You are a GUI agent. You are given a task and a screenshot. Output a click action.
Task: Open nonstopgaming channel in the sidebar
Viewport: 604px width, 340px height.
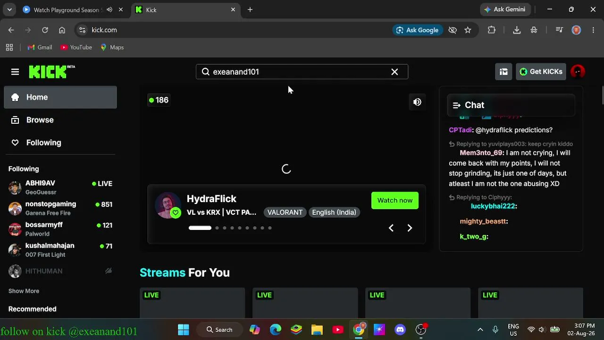coord(60,208)
